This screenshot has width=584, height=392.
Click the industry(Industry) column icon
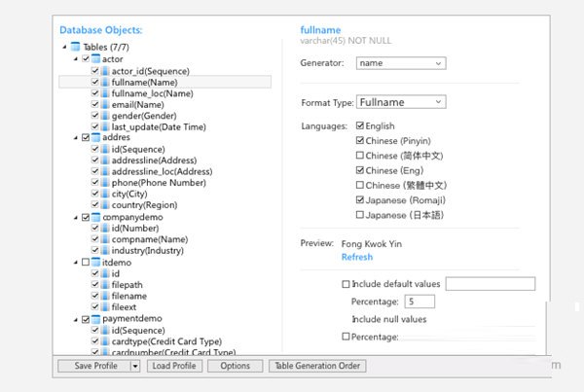coord(105,250)
